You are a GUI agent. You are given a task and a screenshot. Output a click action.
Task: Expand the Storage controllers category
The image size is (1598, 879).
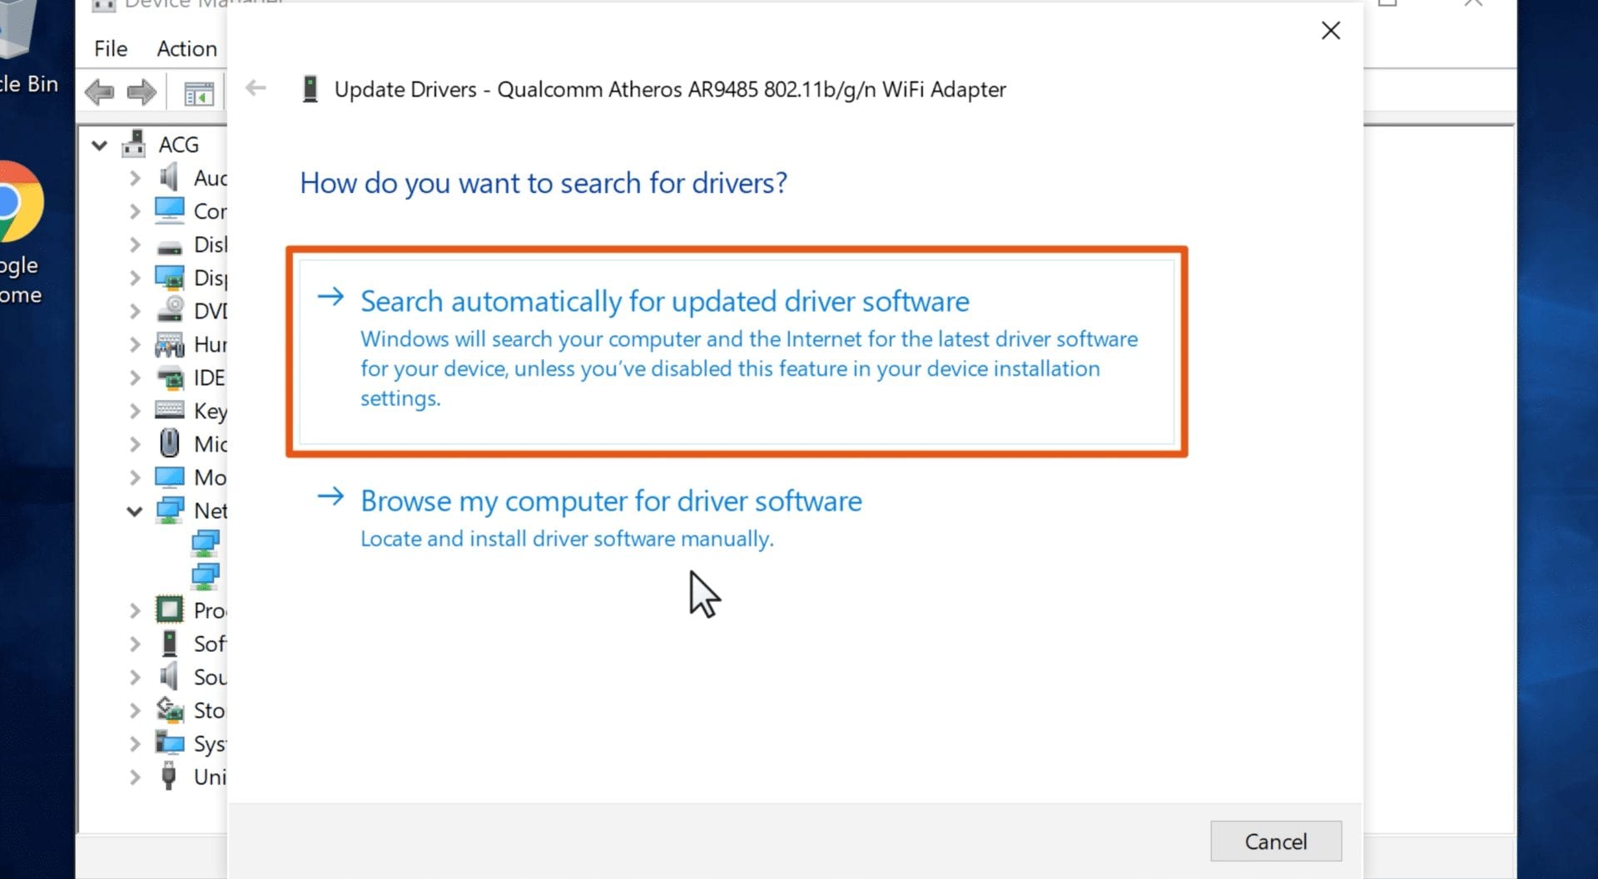(x=135, y=710)
